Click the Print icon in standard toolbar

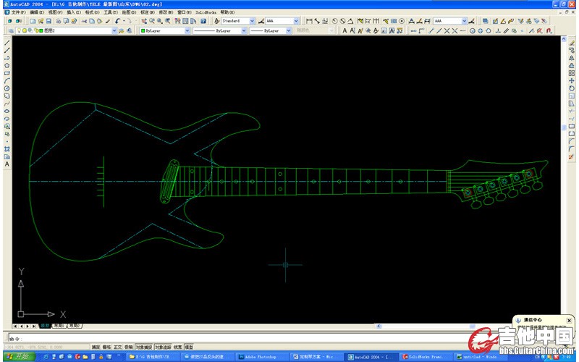click(58, 21)
